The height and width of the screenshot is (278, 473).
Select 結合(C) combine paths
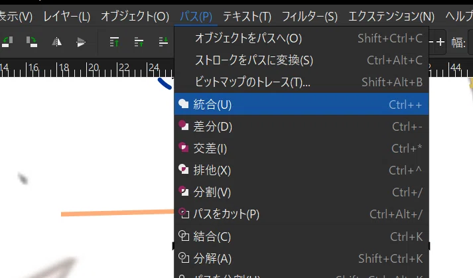pyautogui.click(x=301, y=236)
